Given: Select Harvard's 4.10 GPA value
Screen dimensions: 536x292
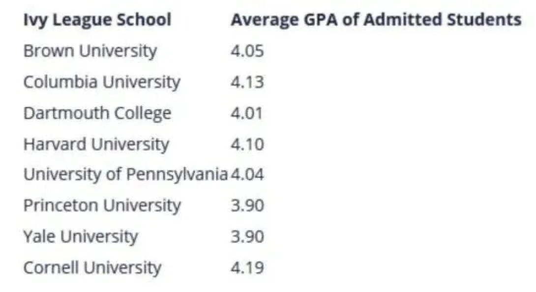Looking at the screenshot, I should [247, 144].
